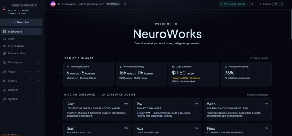Image resolution: width=292 pixels, height=136 pixels.
Task: Click the All systems nominal status badge
Action: 233,4
